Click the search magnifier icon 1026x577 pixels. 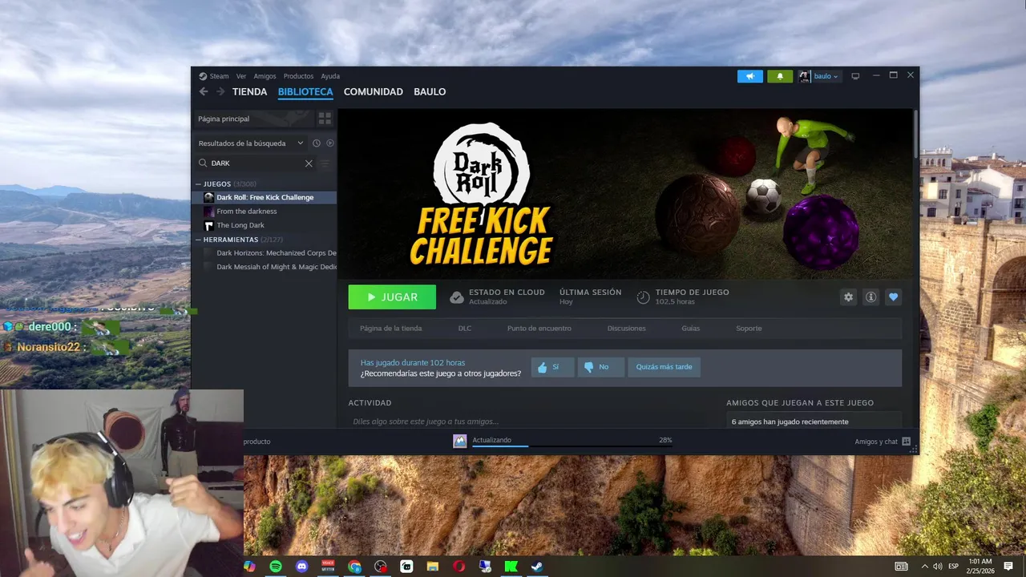[x=203, y=163]
